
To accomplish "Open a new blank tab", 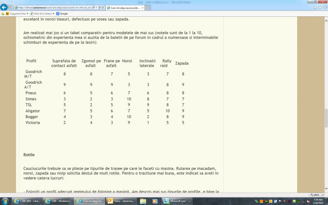I will [x=148, y=8].
